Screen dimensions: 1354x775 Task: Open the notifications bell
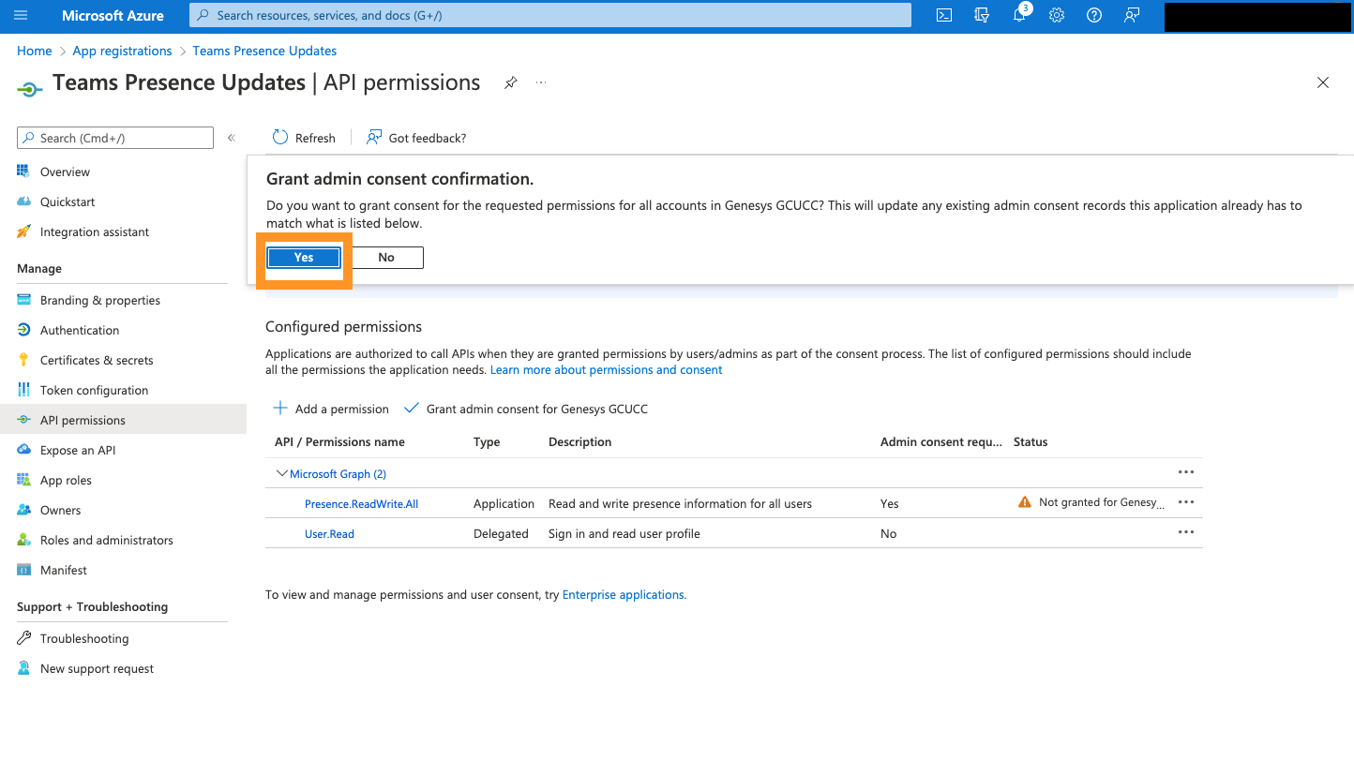click(x=1019, y=15)
